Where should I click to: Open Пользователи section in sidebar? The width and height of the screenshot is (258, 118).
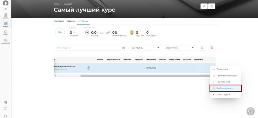6,41
